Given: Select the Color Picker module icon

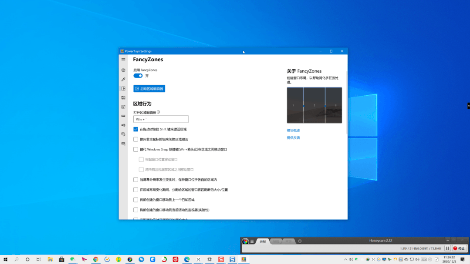Looking at the screenshot, I should 123,79.
